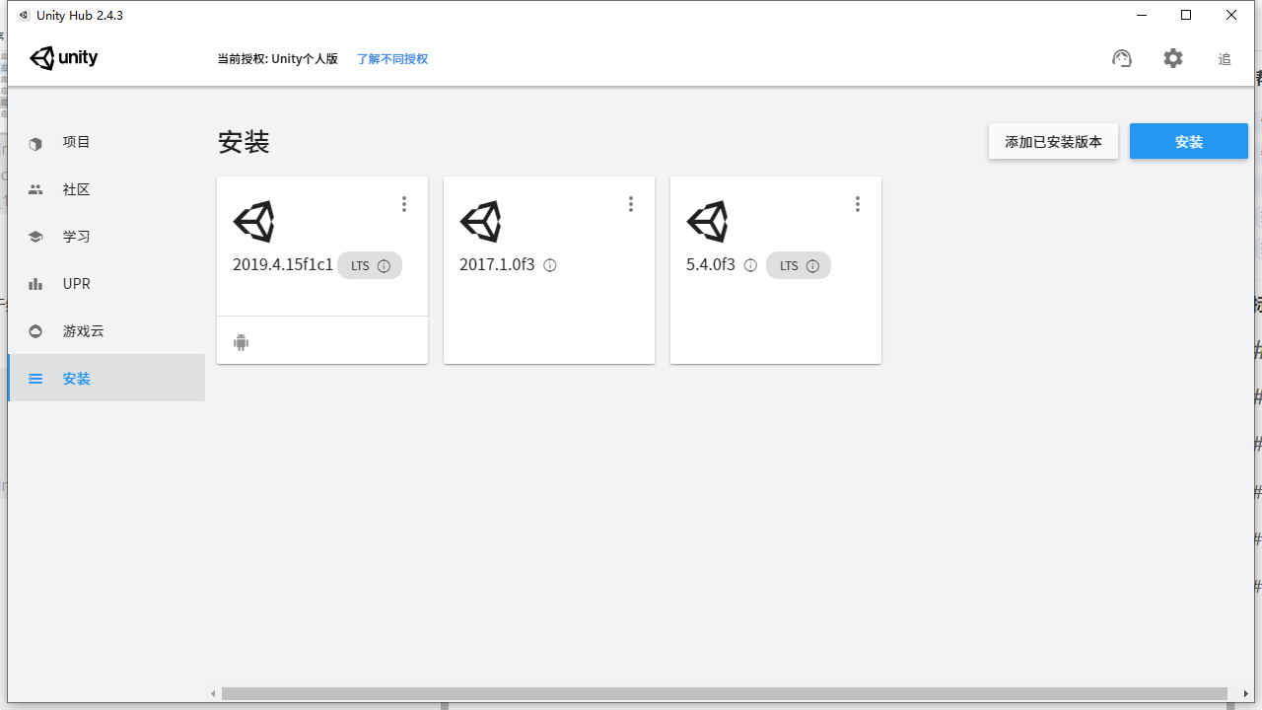Click the info icon next to 2017.1.0f3

point(549,264)
